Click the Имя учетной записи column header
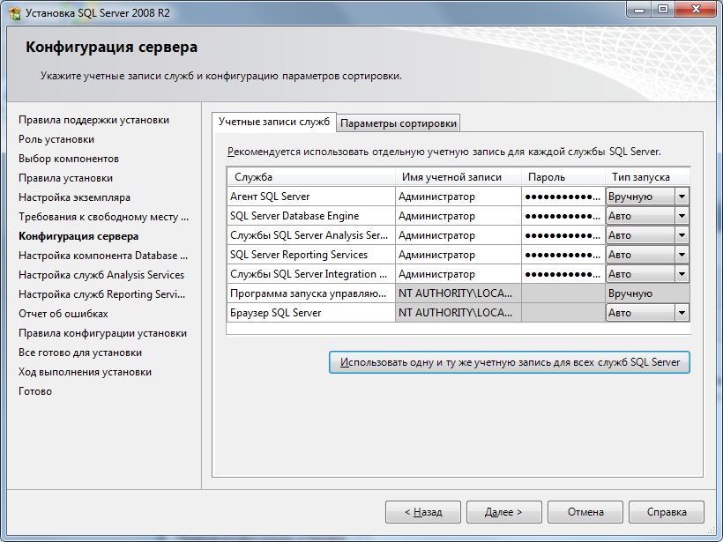 click(458, 177)
